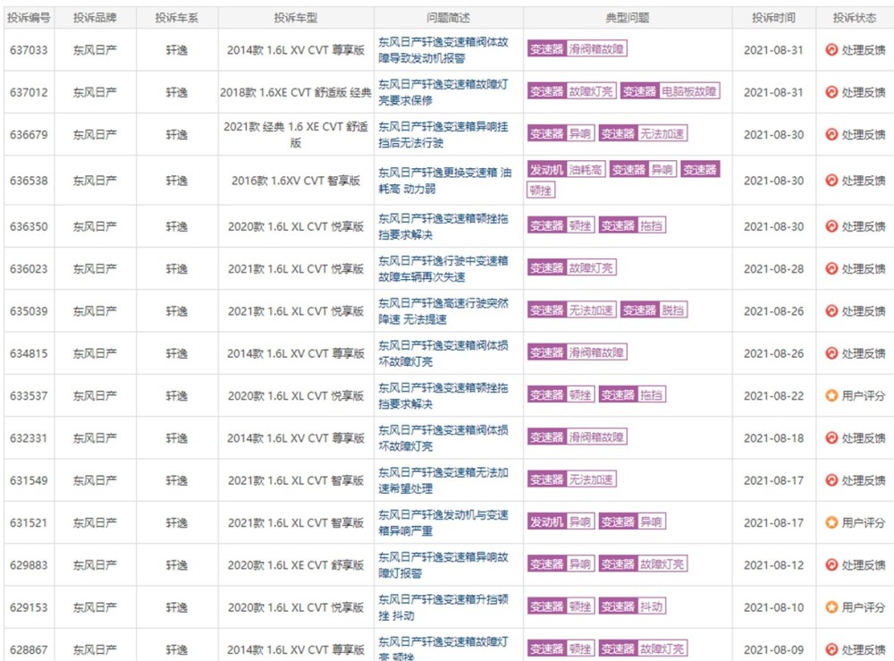Click the 投诉状态 column header
This screenshot has height=661, width=894.
point(855,18)
